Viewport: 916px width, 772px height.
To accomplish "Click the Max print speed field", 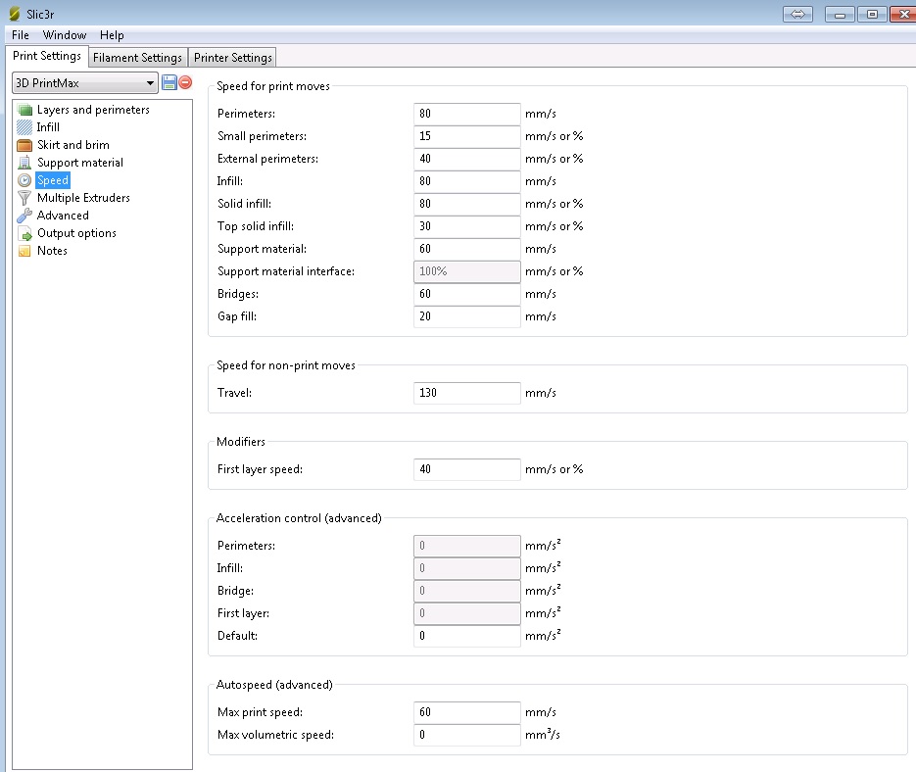I will tap(466, 712).
